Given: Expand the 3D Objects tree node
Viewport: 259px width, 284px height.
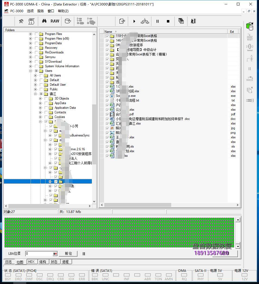Looking at the screenshot, I should pyautogui.click(x=40, y=98).
